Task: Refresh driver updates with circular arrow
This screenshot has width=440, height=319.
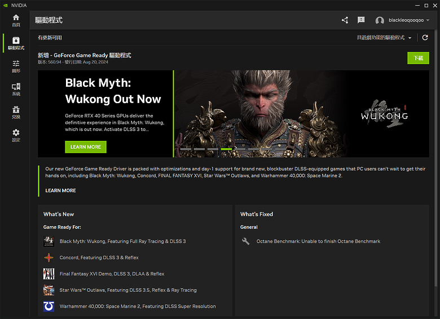Action: pos(425,38)
